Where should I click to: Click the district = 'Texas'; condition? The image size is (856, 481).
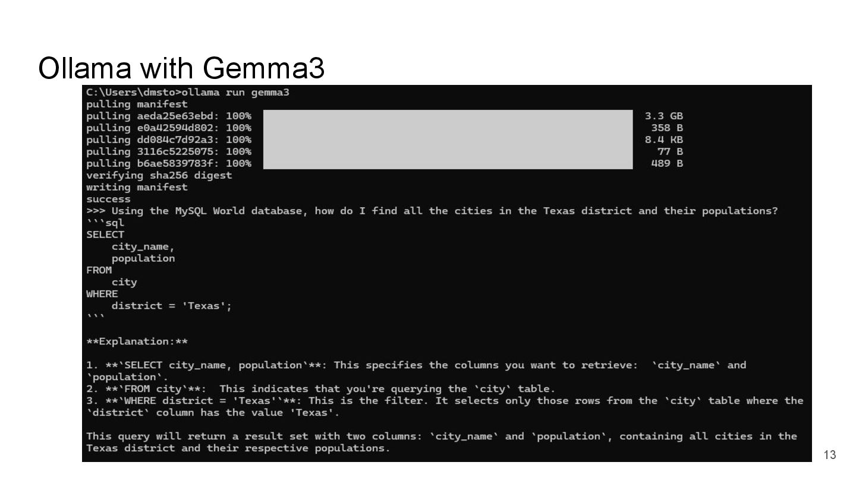pyautogui.click(x=172, y=306)
